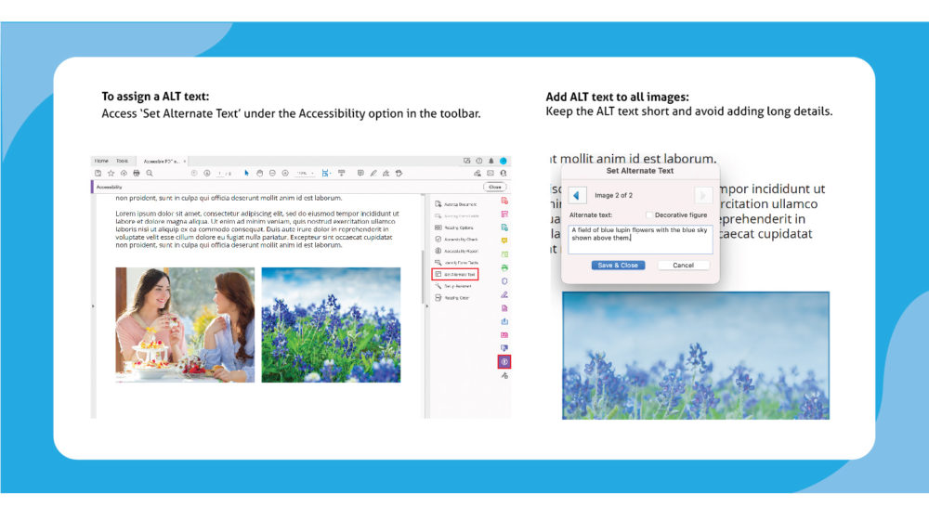This screenshot has width=929, height=520.
Task: Open notifications bell icon
Action: point(491,161)
